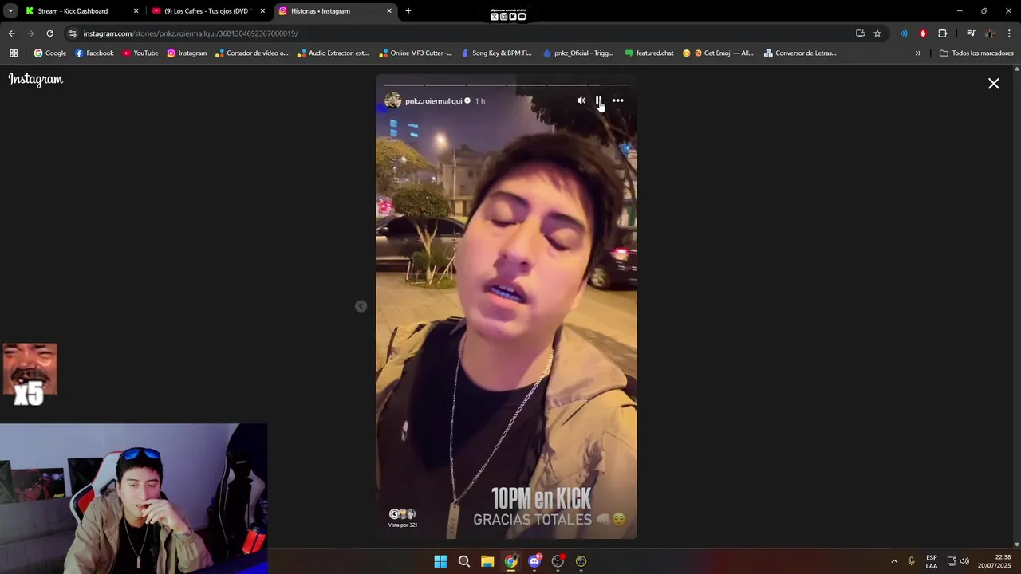Click the Chrome taskbar icon
This screenshot has width=1021, height=574.
point(511,561)
